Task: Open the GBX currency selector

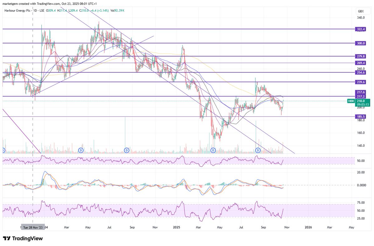Action: 361,10
